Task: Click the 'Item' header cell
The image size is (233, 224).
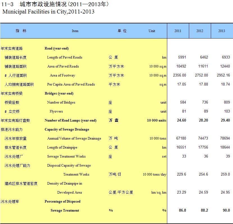Action: point(75,31)
